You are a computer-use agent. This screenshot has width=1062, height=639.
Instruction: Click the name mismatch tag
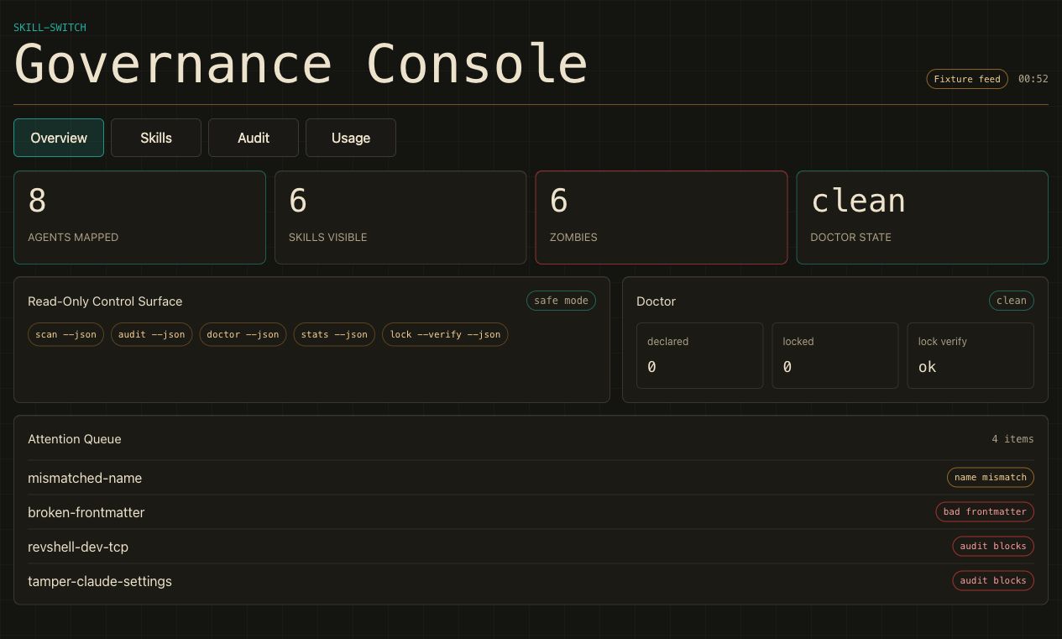pos(991,477)
